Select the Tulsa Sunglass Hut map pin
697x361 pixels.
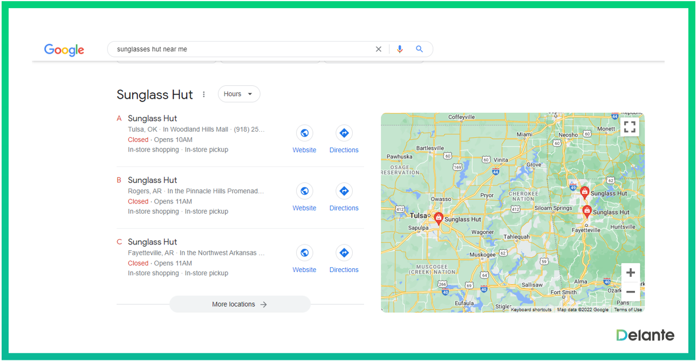tap(439, 218)
